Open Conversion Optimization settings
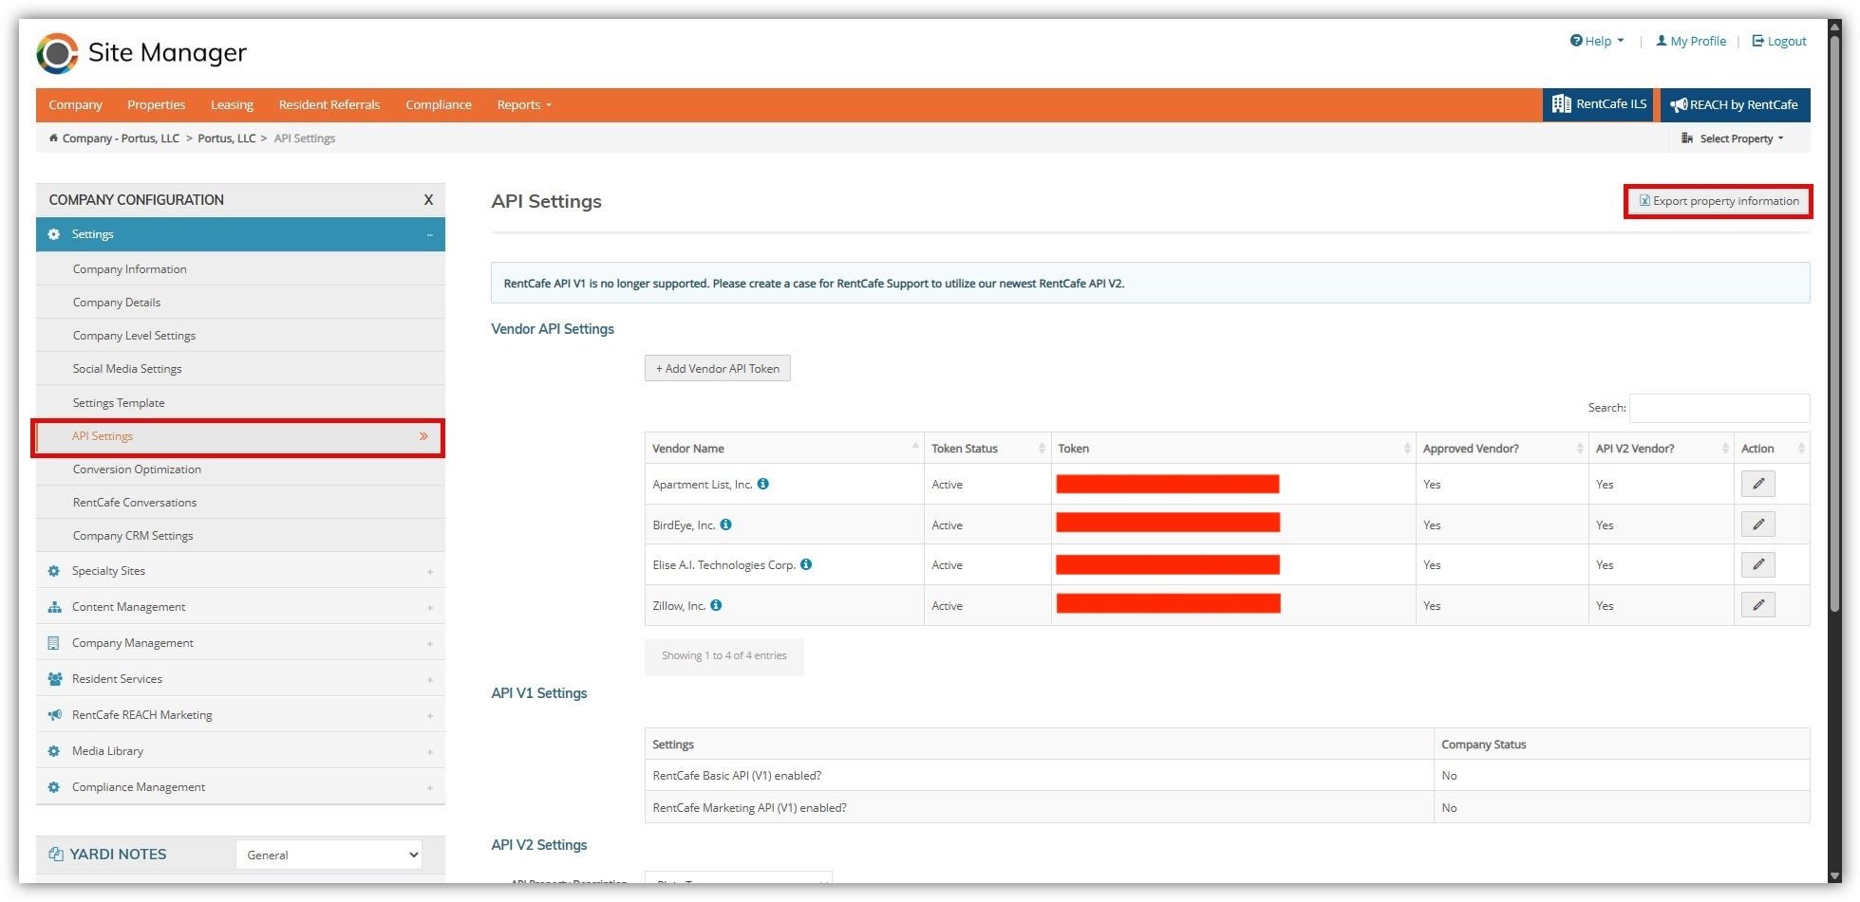The width and height of the screenshot is (1860, 902). pyautogui.click(x=240, y=469)
